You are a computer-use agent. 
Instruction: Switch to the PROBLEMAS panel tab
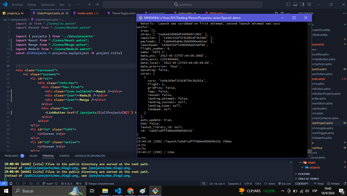(x=11, y=156)
